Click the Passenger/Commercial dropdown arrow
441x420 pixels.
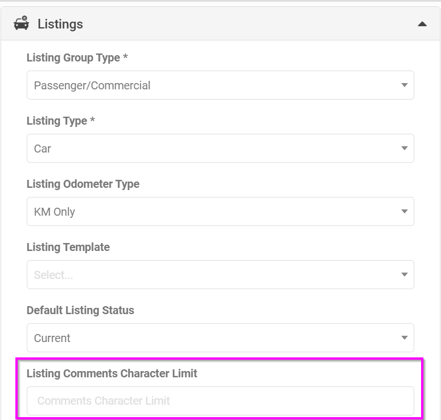[405, 85]
